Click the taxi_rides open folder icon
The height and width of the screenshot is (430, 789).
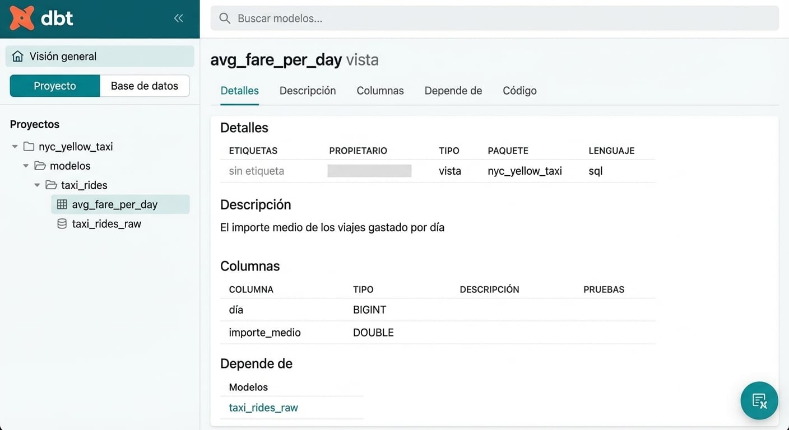tap(51, 185)
